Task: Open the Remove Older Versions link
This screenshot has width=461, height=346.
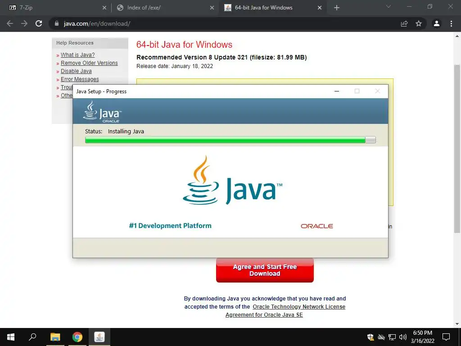Action: (x=89, y=63)
